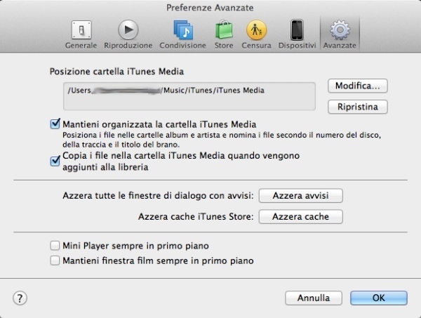Click the description text about numero del disco
Image resolution: width=421 pixels, height=318 pixels.
click(x=222, y=140)
